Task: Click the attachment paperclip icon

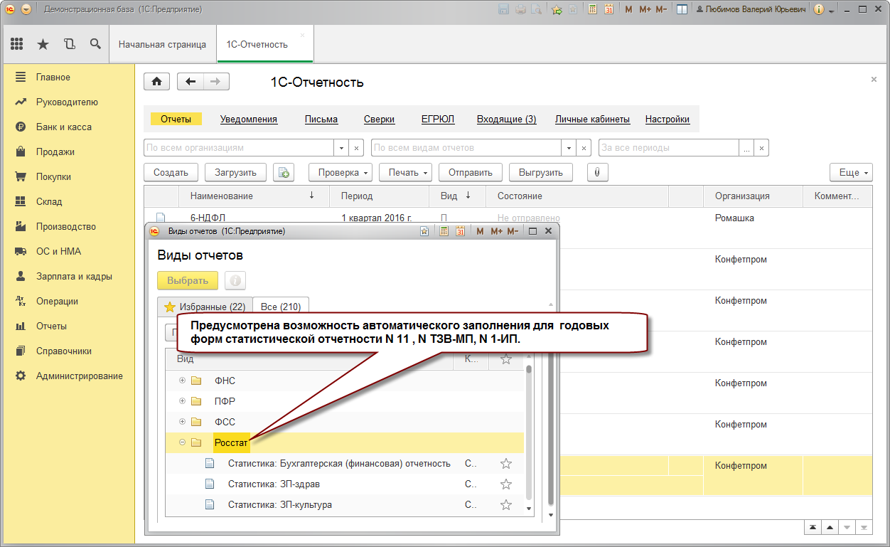Action: 597,172
